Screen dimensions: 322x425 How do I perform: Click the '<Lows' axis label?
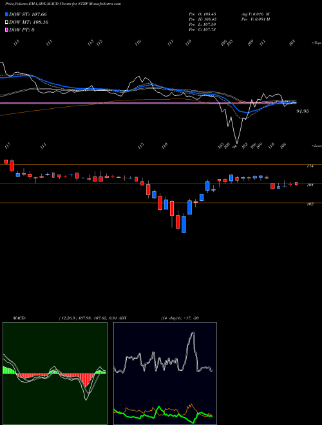(317, 146)
